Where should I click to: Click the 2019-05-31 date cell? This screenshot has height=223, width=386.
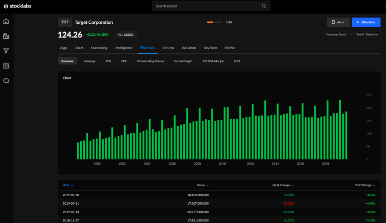click(x=70, y=203)
